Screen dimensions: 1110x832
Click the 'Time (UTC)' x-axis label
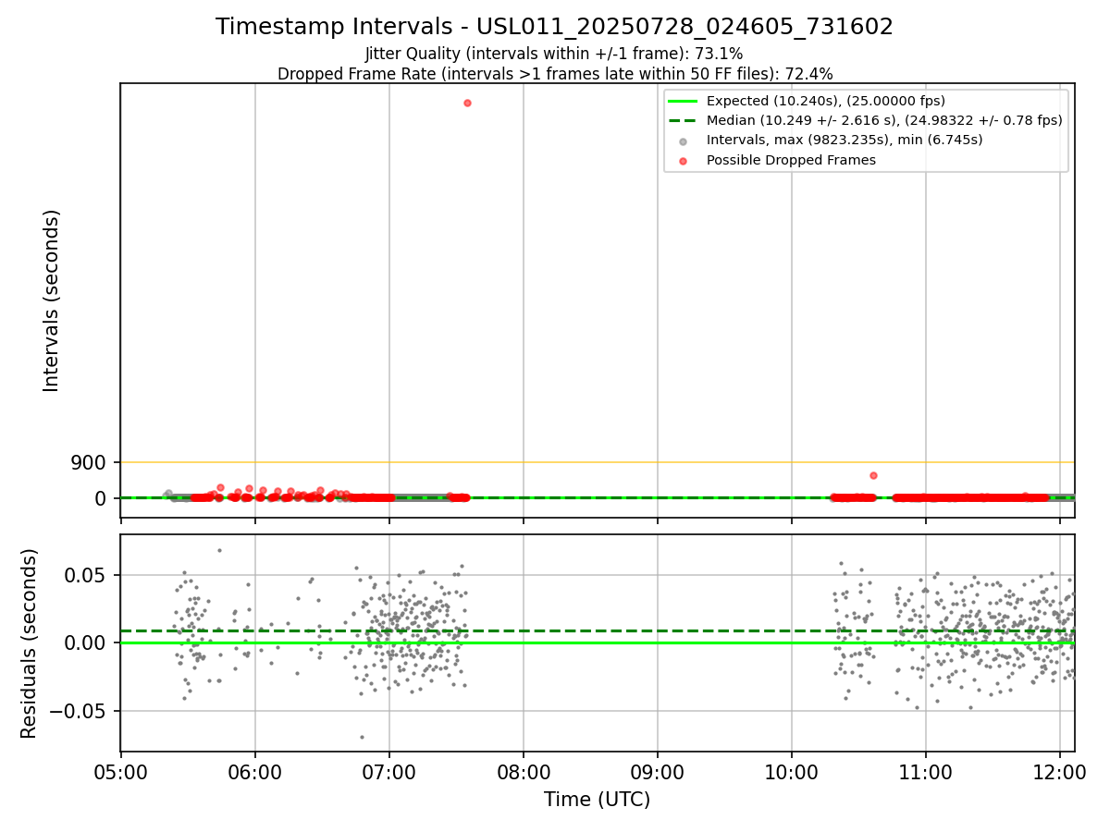[x=597, y=800]
